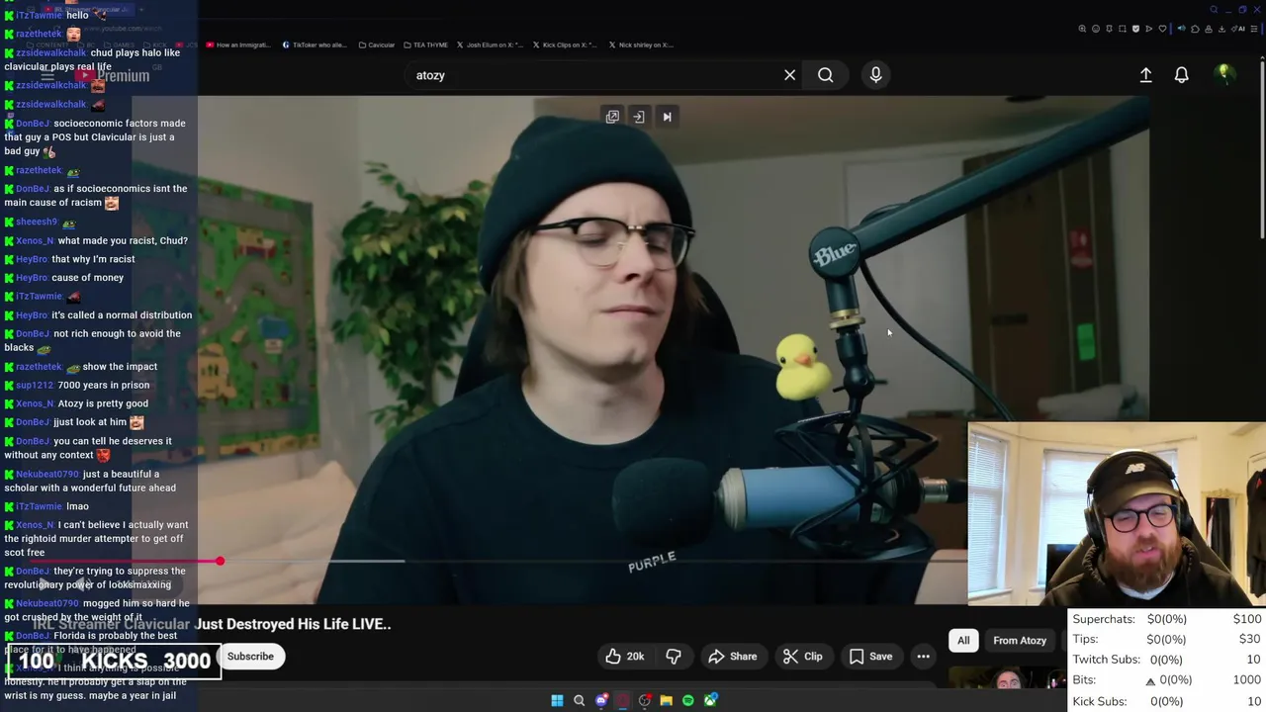This screenshot has width=1266, height=712.
Task: Select the 'All' filter chip
Action: [963, 641]
